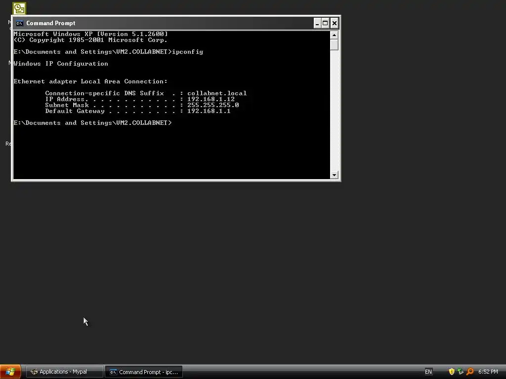Image resolution: width=506 pixels, height=379 pixels.
Task: Click the network connection tray icon
Action: (x=461, y=372)
